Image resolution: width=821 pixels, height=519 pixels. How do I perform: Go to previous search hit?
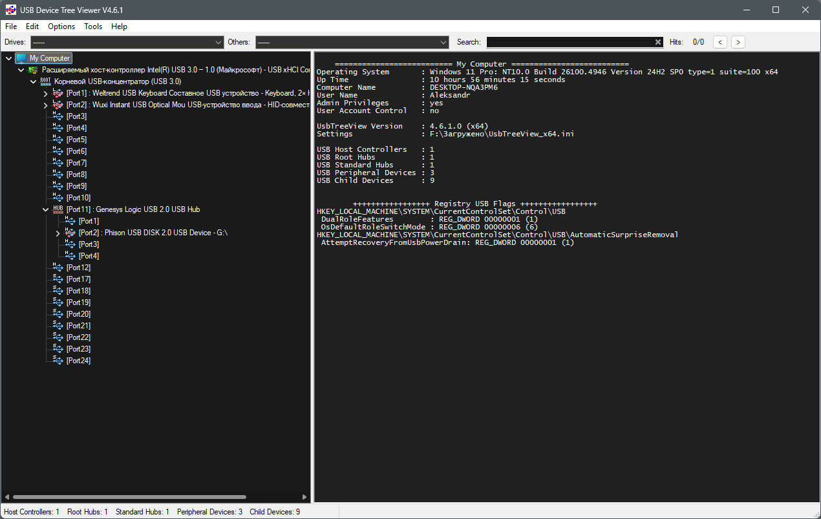point(720,42)
